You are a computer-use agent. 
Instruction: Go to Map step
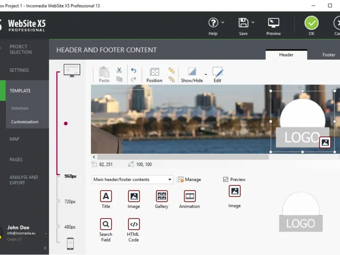point(14,139)
